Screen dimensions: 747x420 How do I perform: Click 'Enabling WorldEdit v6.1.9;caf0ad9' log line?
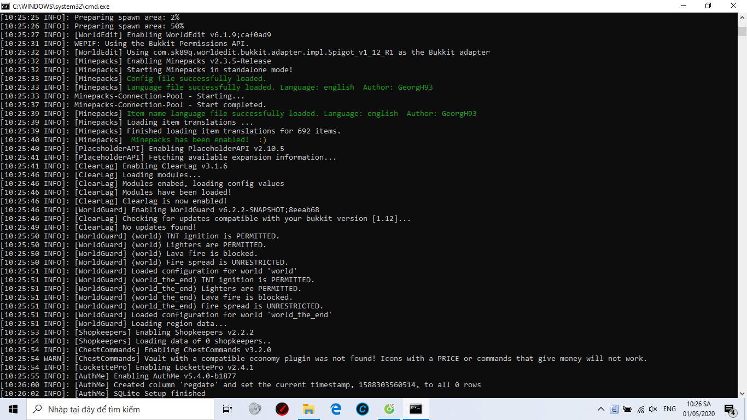(x=136, y=35)
